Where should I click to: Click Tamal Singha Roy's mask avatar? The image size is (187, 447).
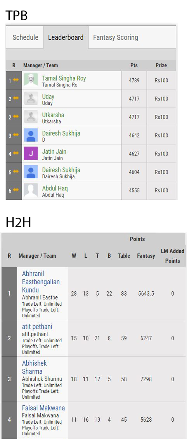pos(31,80)
